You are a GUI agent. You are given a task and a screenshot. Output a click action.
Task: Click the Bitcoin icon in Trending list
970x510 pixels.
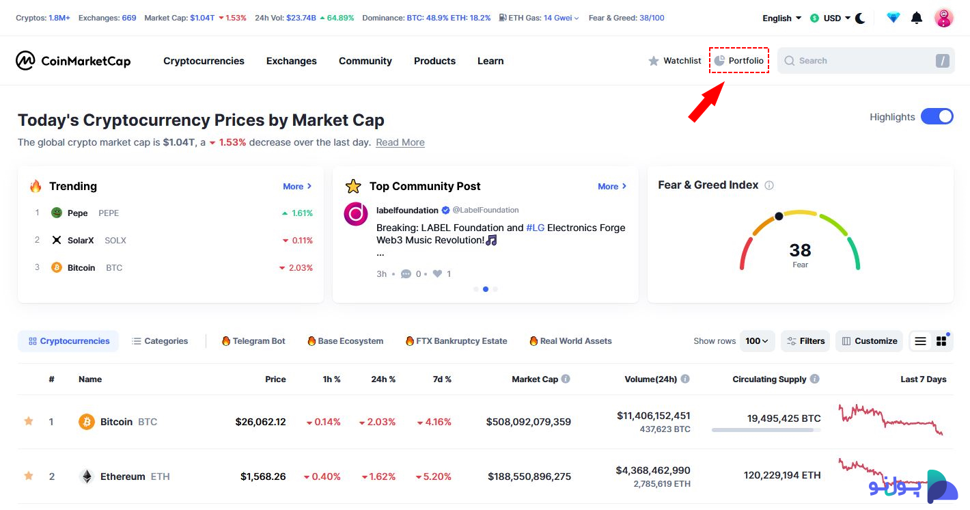(x=57, y=267)
